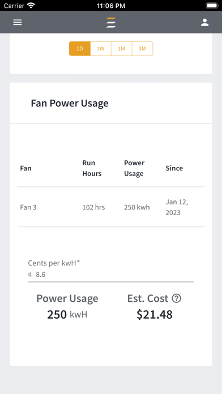Select the Fan 3 table row

coord(111,207)
